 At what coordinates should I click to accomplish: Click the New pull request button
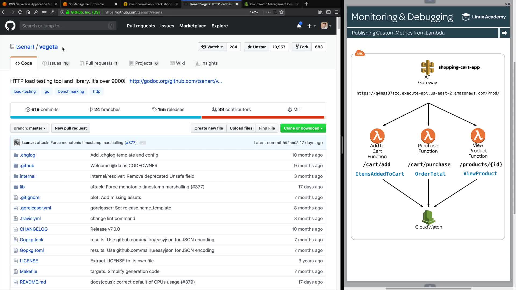(x=71, y=128)
